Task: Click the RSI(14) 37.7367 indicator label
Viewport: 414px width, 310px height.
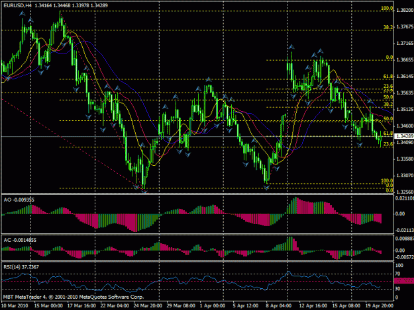Action: tap(21, 267)
